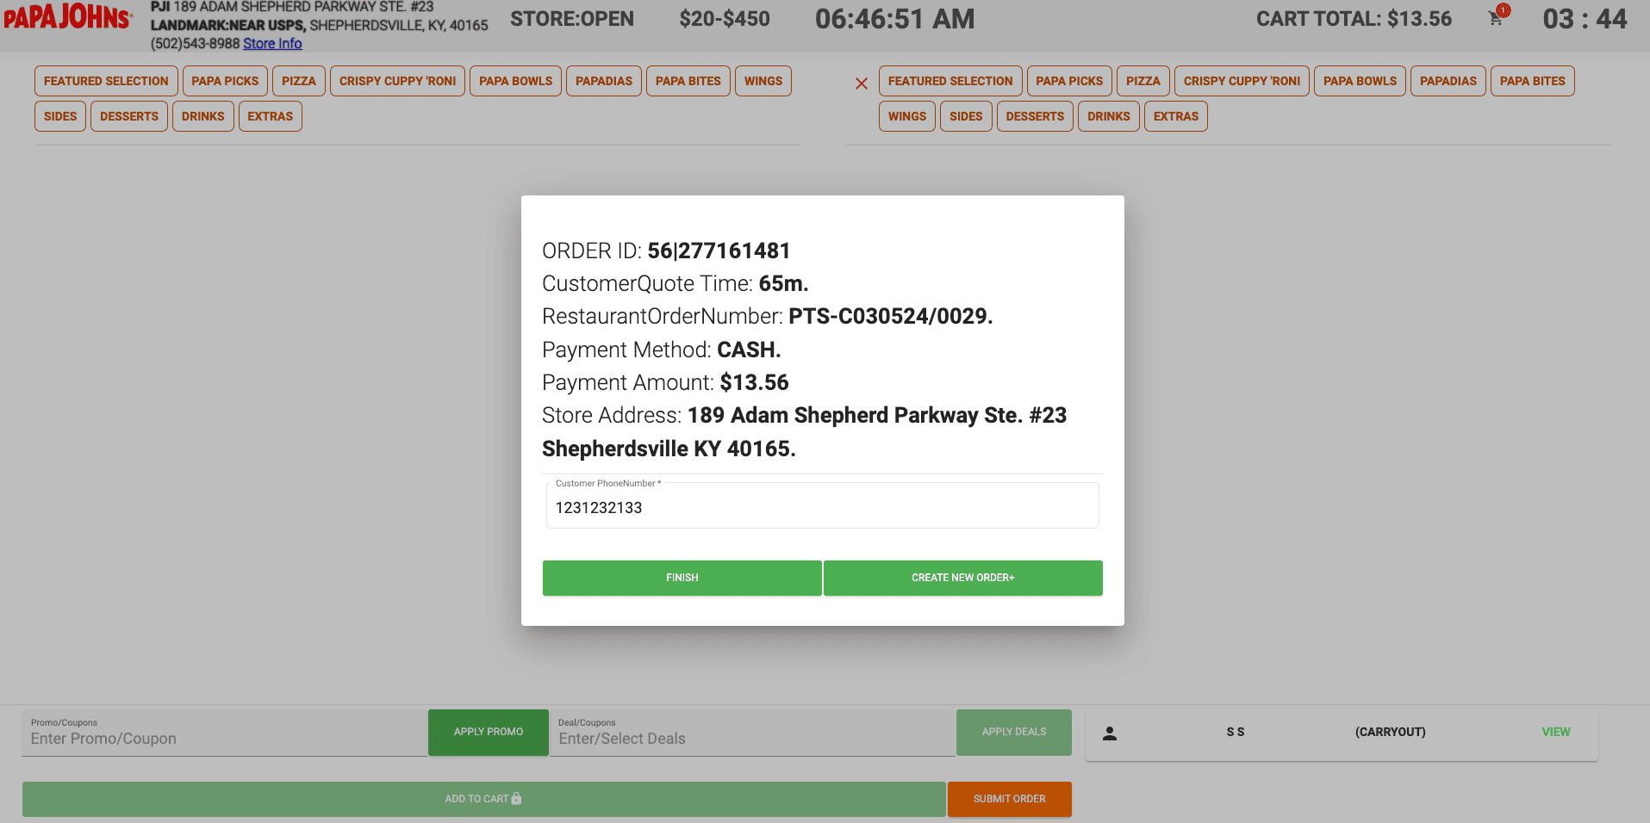The height and width of the screenshot is (823, 1650).
Task: Open the right Papadias category
Action: [x=1448, y=81]
